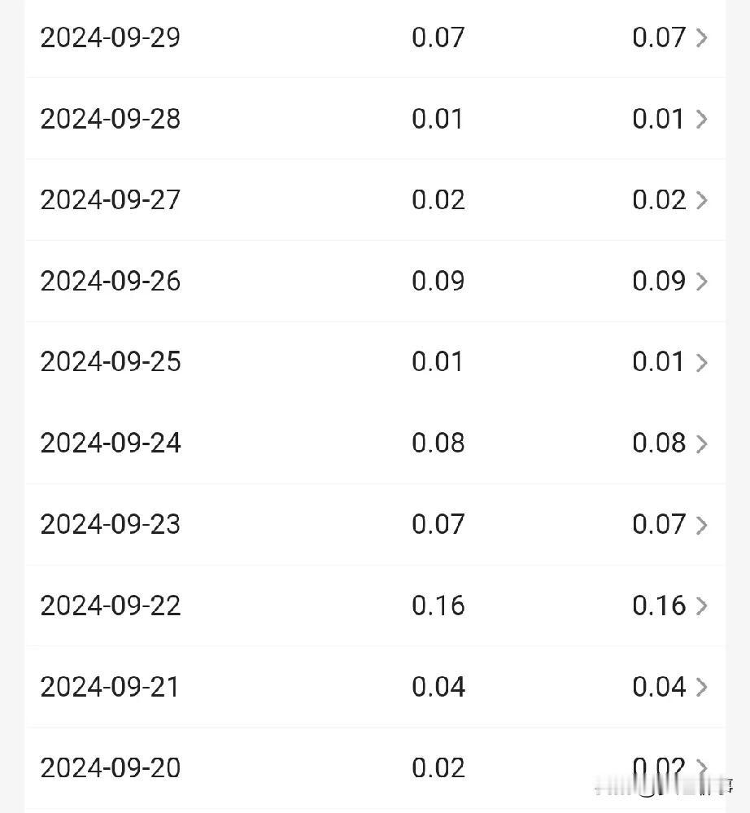Click the arrow on the 2024-09-25 row
Viewport: 750px width, 813px height.
point(701,362)
